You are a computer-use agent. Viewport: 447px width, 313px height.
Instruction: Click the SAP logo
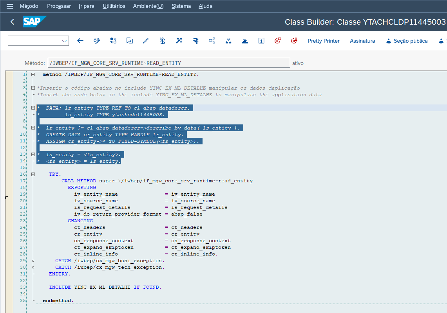pos(34,22)
